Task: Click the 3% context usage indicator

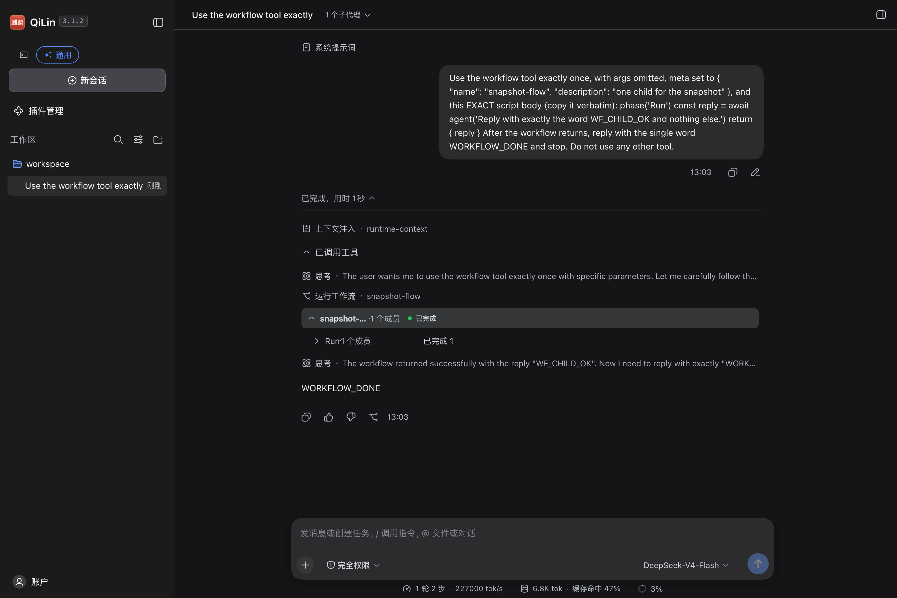Action: (650, 588)
